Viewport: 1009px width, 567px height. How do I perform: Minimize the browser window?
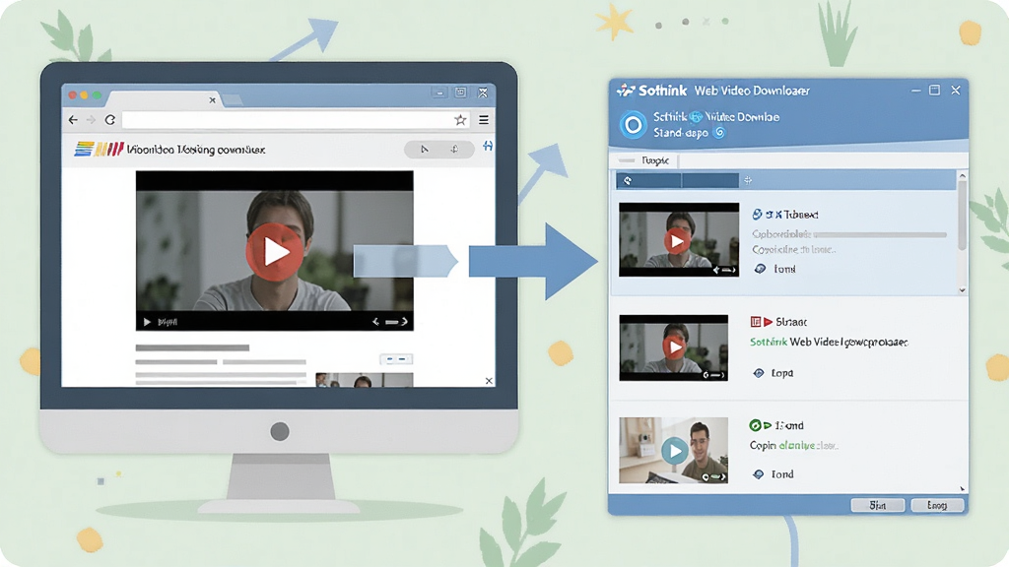[x=439, y=94]
